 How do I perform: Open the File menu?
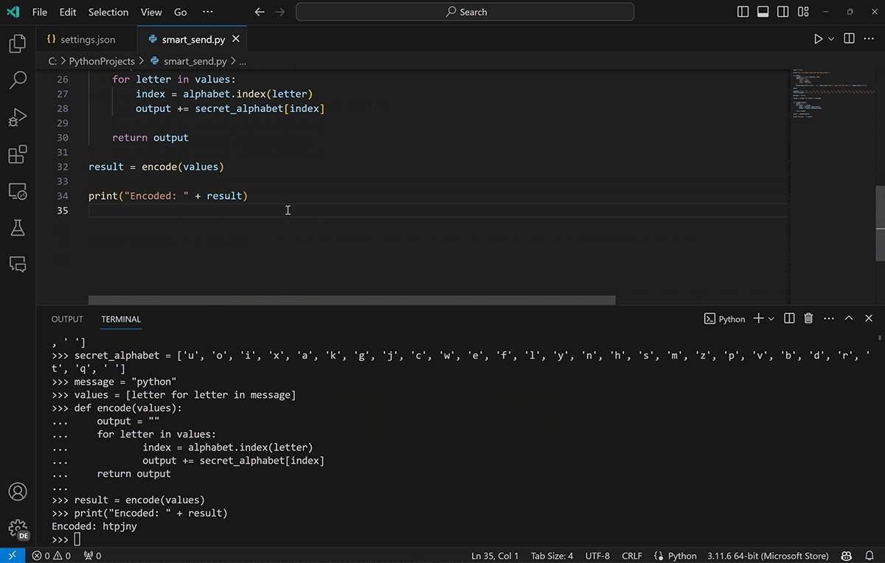tap(40, 12)
